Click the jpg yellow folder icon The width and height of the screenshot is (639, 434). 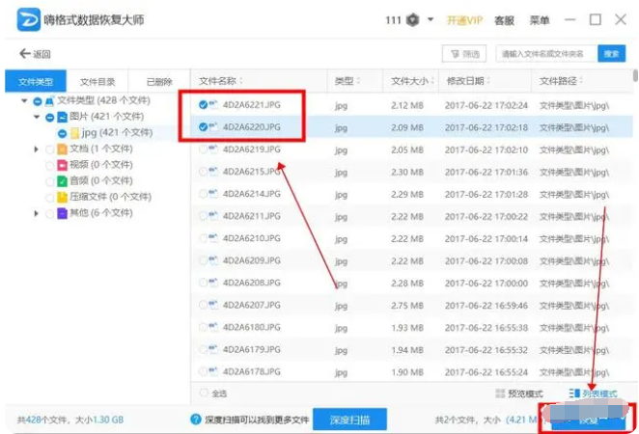click(74, 133)
